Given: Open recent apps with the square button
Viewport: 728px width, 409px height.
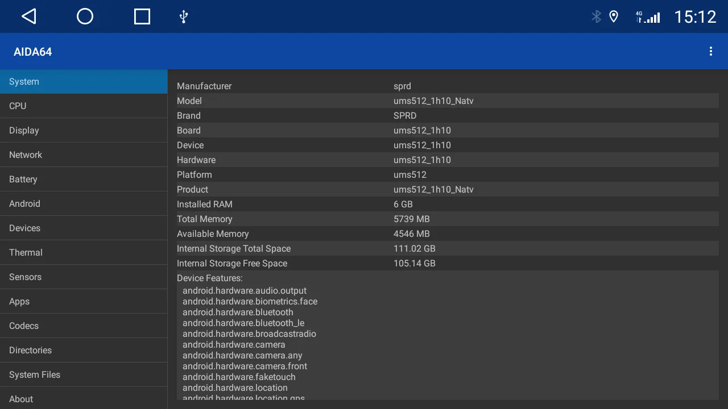Looking at the screenshot, I should pyautogui.click(x=142, y=16).
